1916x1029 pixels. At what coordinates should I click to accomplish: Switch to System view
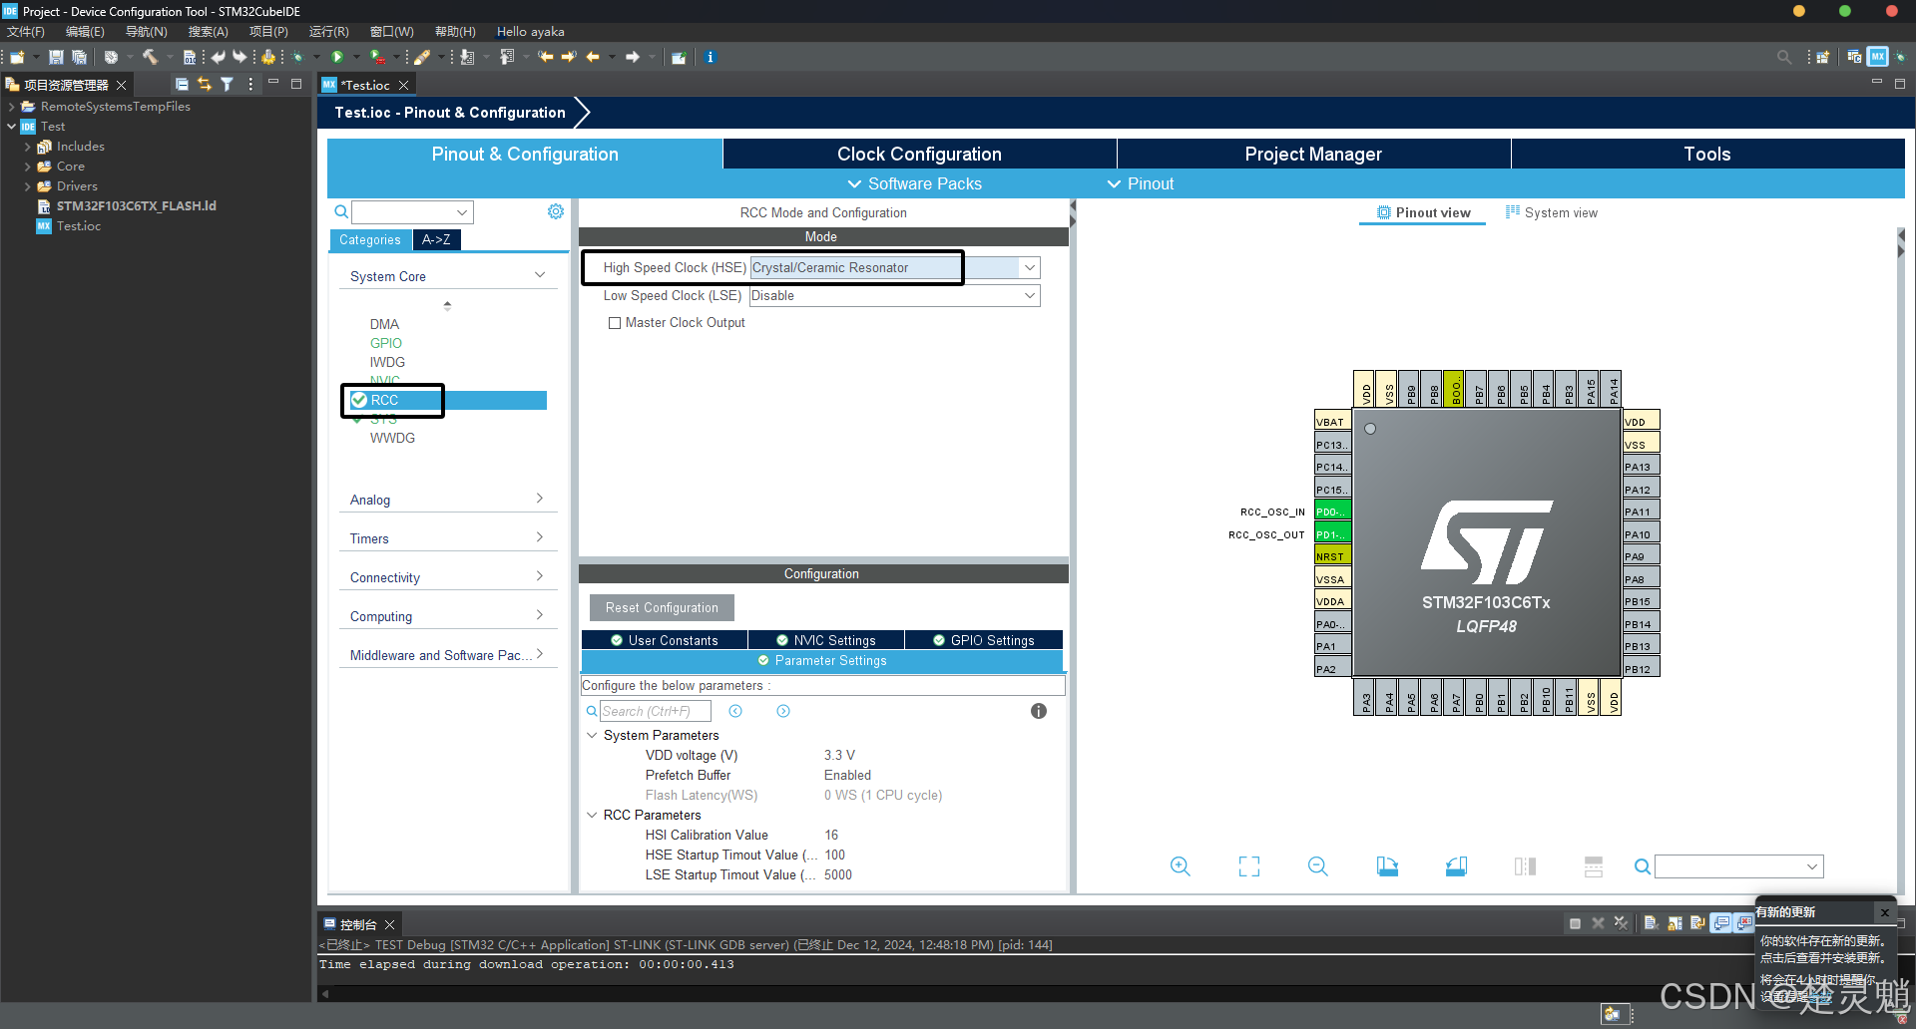[x=1551, y=212]
